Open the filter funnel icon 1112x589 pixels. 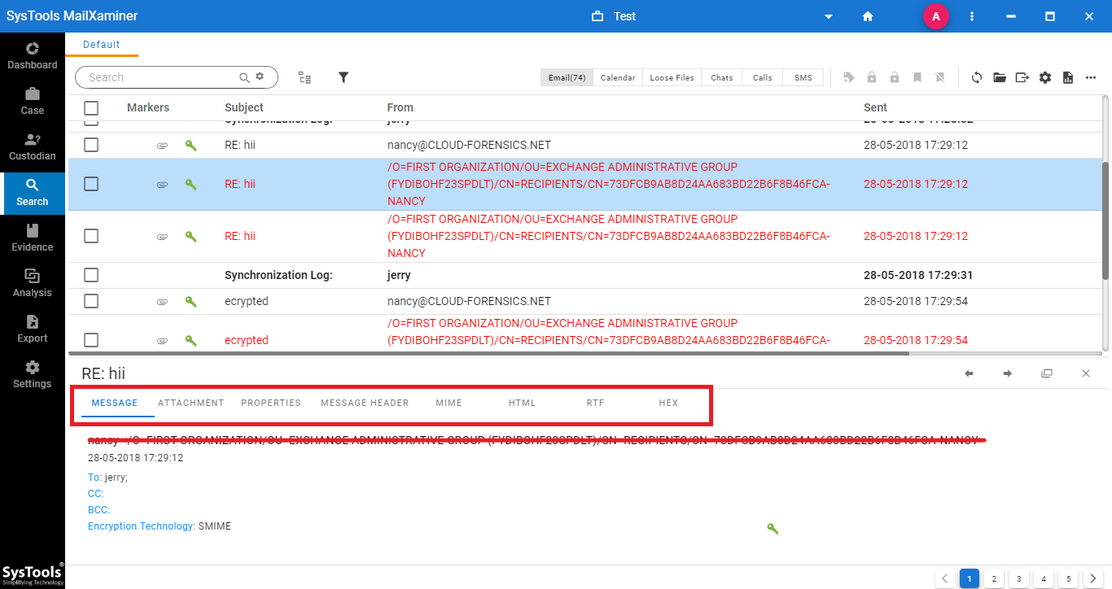pyautogui.click(x=344, y=77)
